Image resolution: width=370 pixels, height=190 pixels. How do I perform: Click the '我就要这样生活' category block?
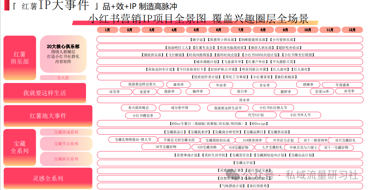[44, 93]
